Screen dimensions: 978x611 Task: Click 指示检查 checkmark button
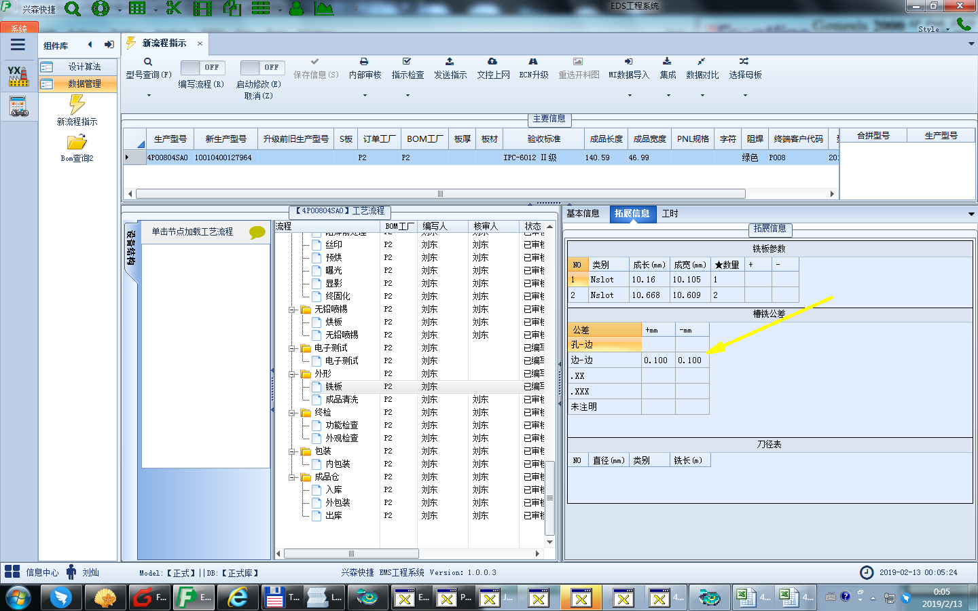tap(407, 69)
